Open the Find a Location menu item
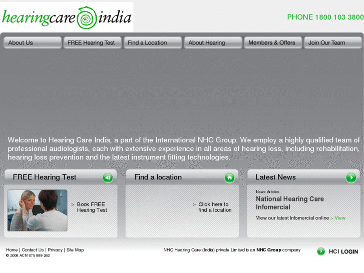This screenshot has width=364, height=273. [x=153, y=43]
